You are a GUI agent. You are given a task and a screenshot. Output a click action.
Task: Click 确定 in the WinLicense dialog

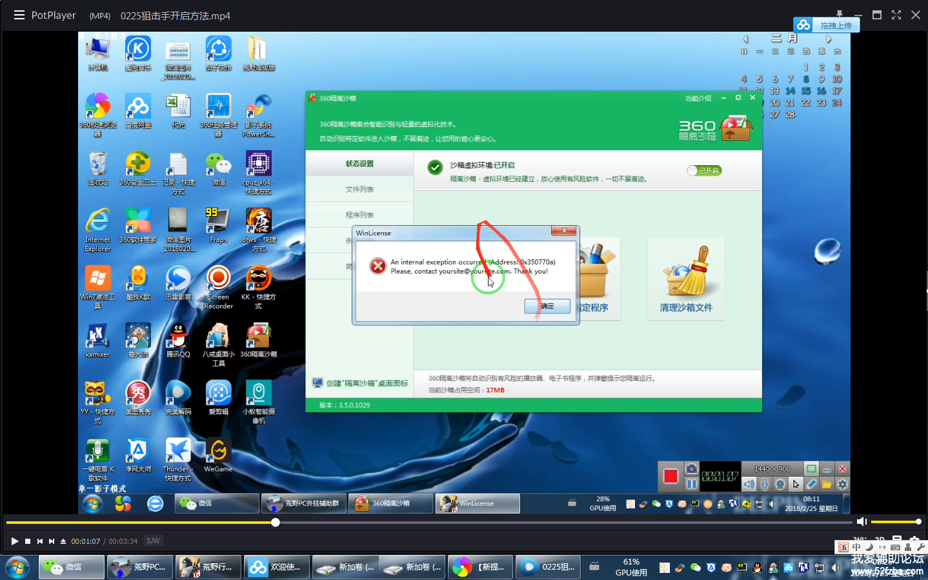(547, 306)
